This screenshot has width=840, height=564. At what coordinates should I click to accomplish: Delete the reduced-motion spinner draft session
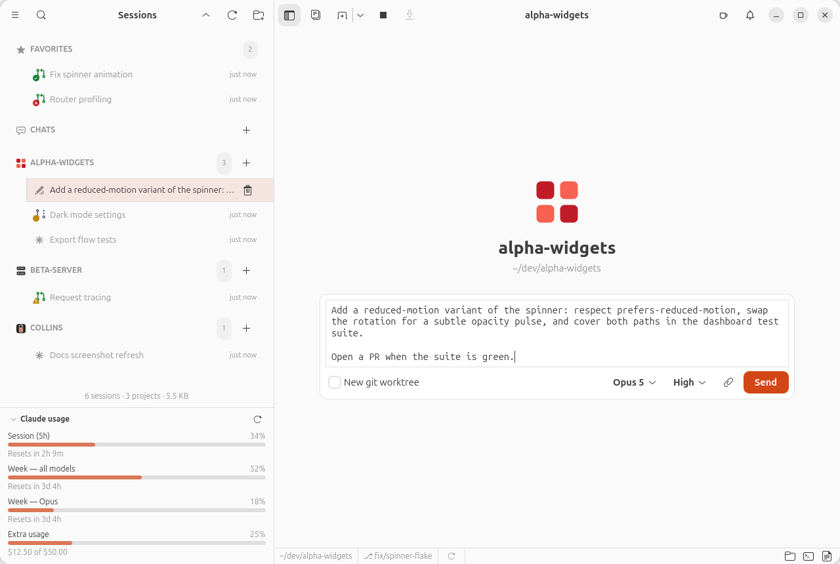tap(247, 190)
